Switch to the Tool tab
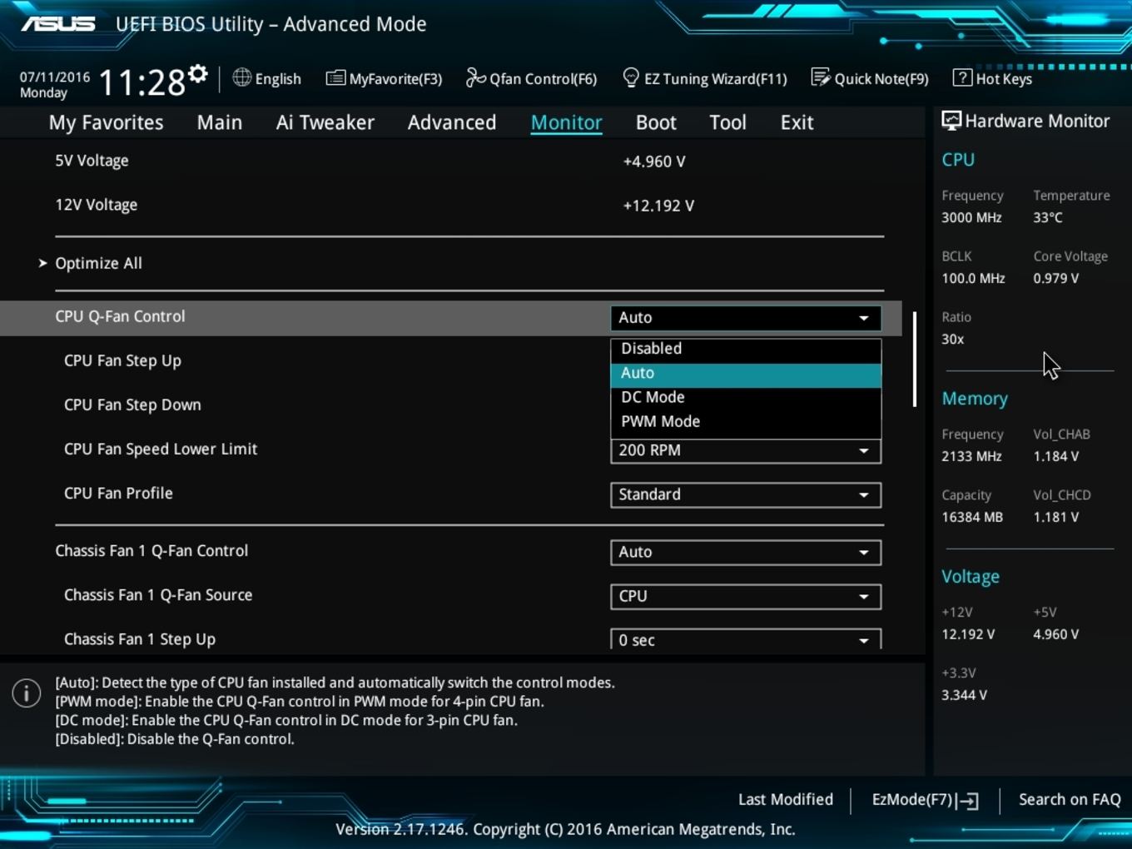1132x849 pixels. (727, 122)
